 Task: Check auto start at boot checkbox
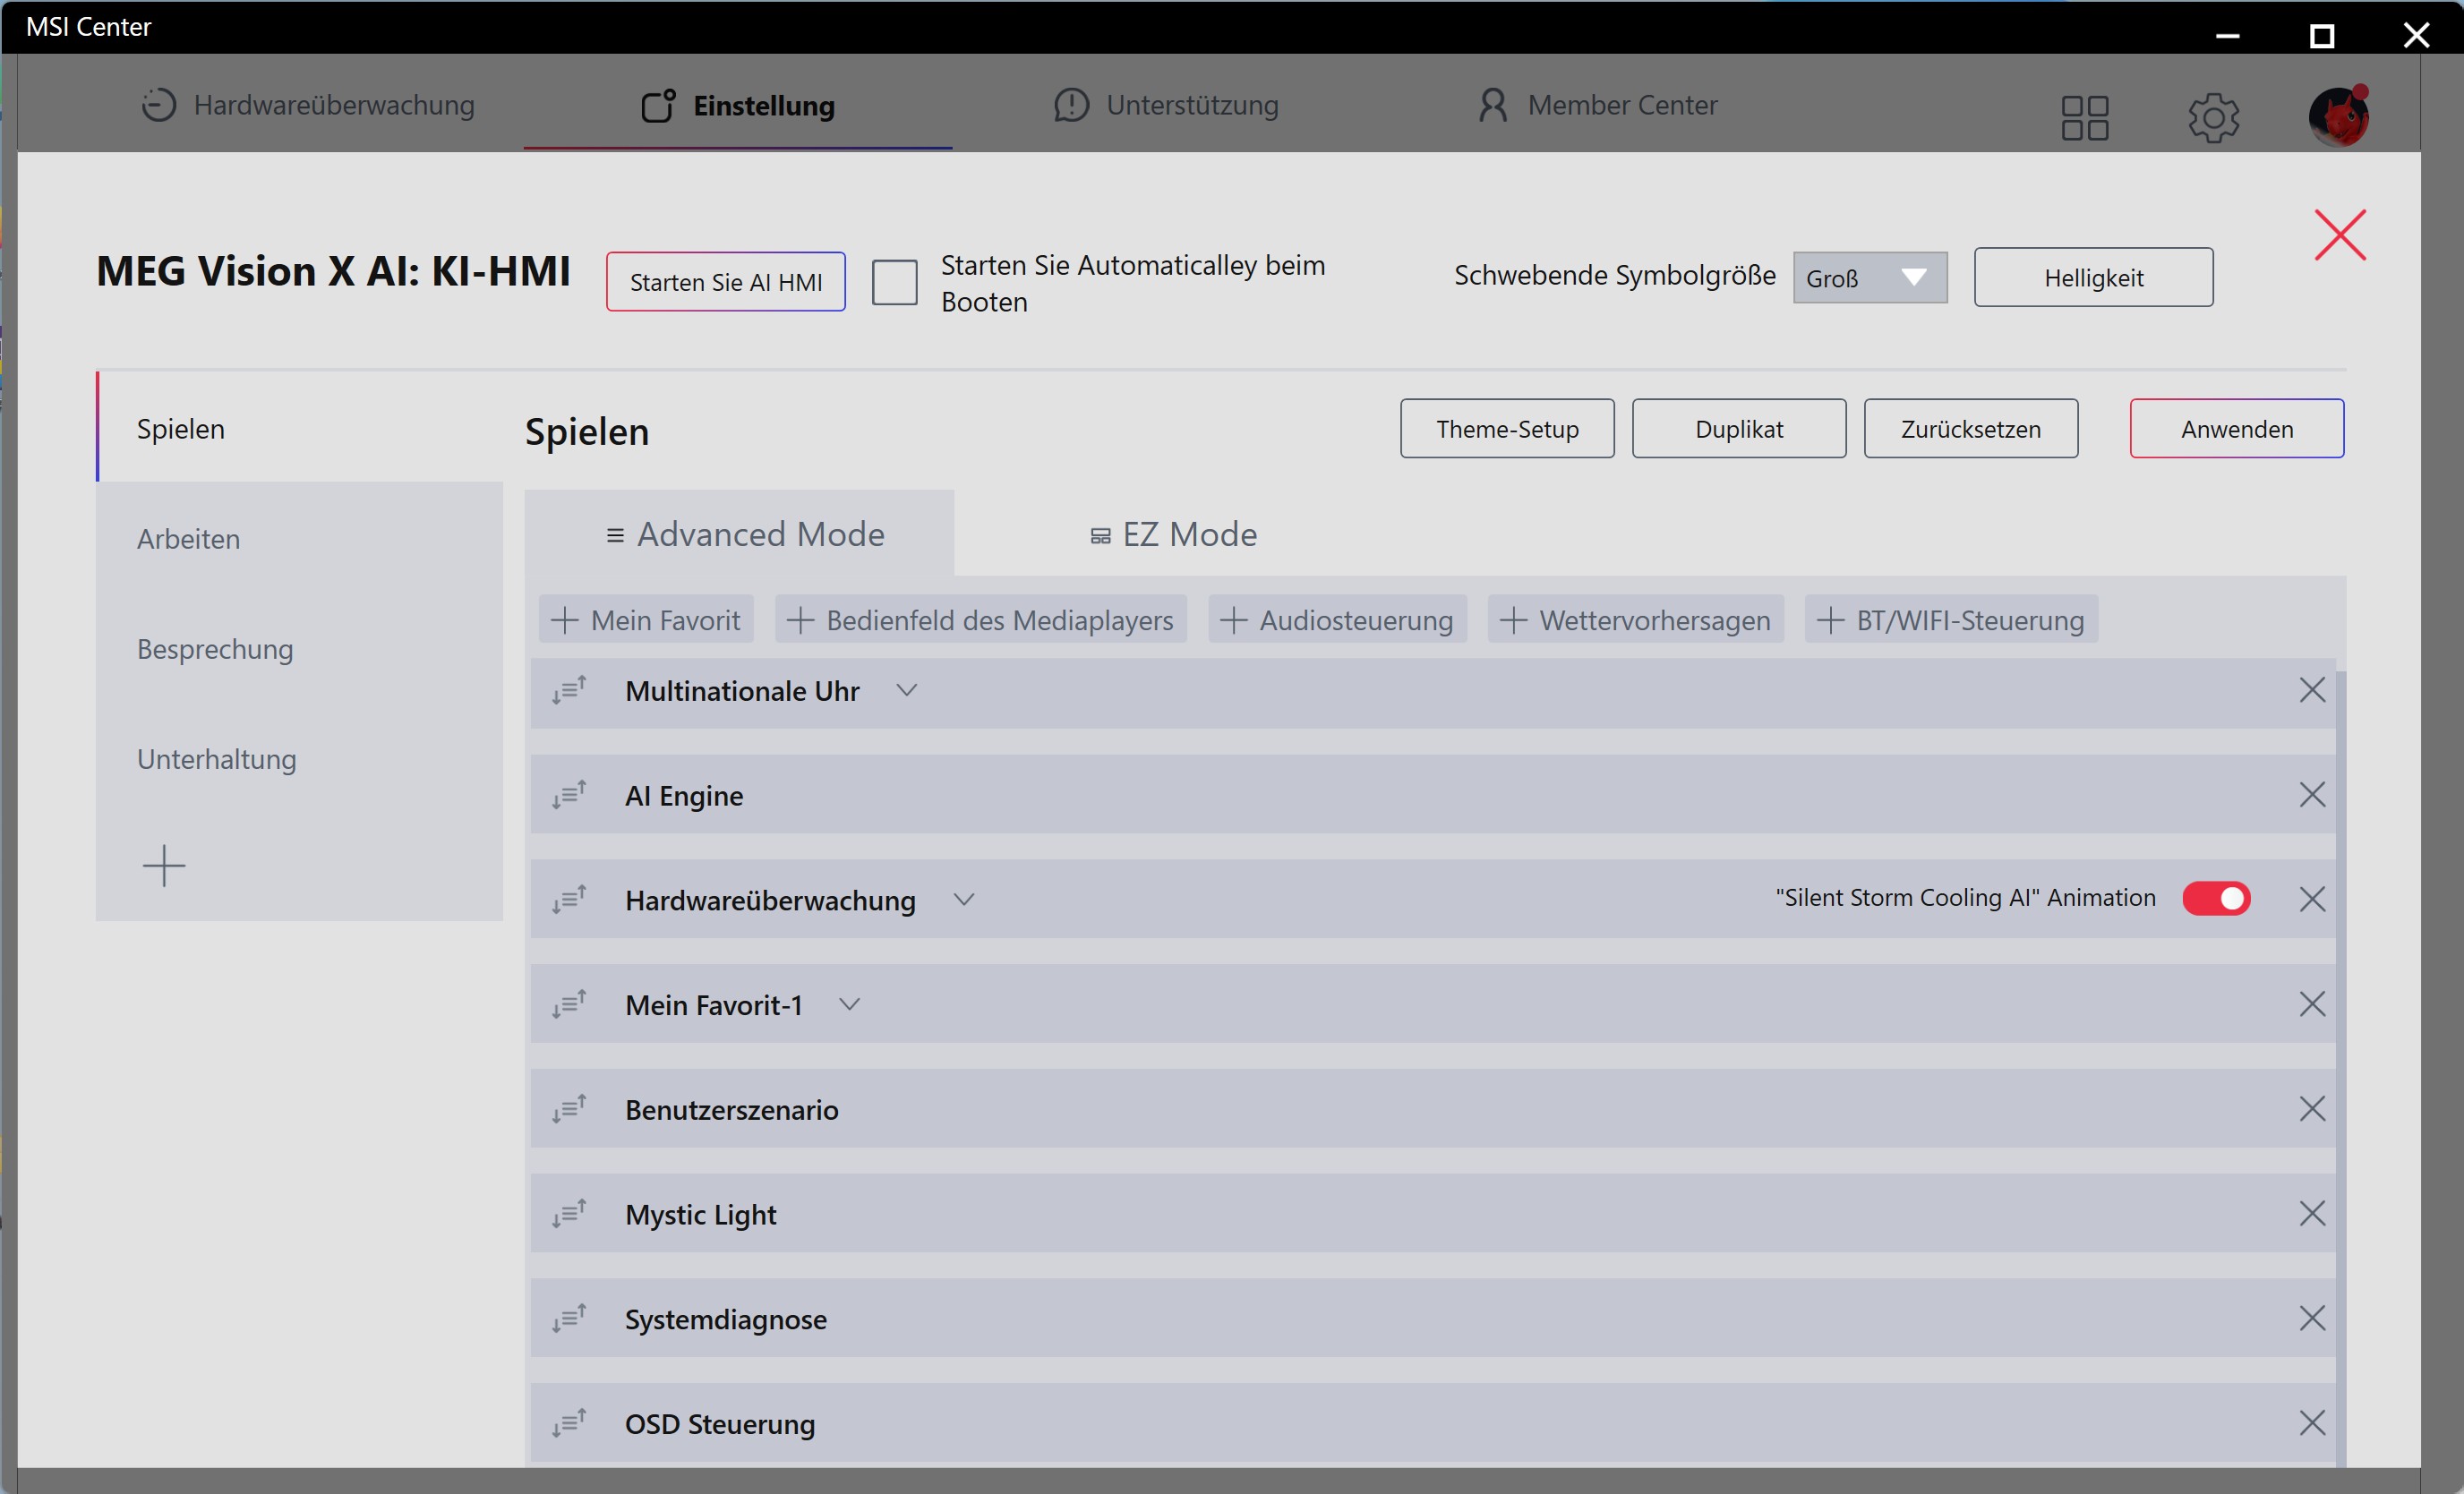click(894, 282)
